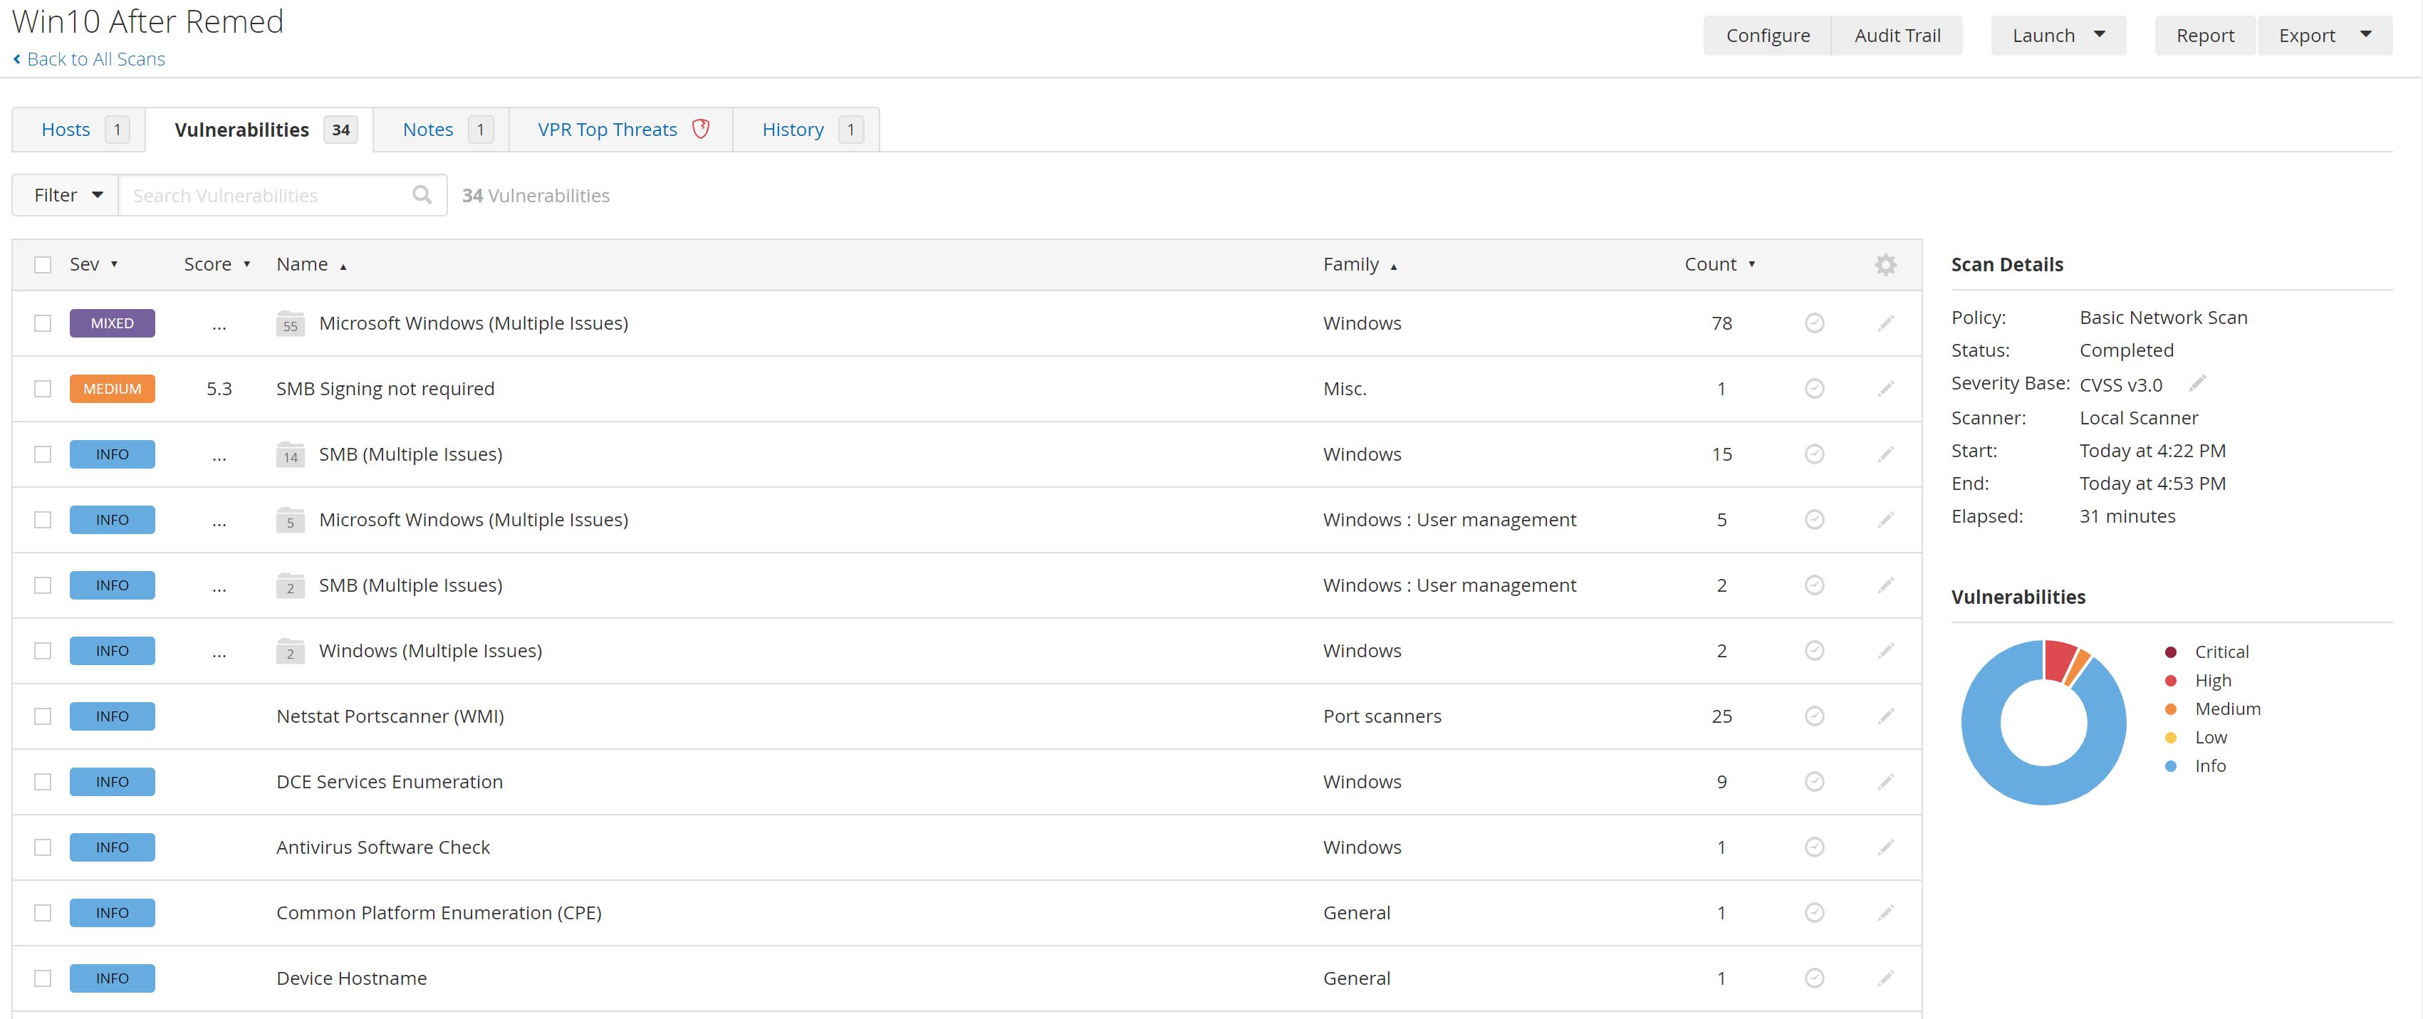Select the DCE Services Enumeration checkbox
The height and width of the screenshot is (1019, 2423).
(43, 782)
